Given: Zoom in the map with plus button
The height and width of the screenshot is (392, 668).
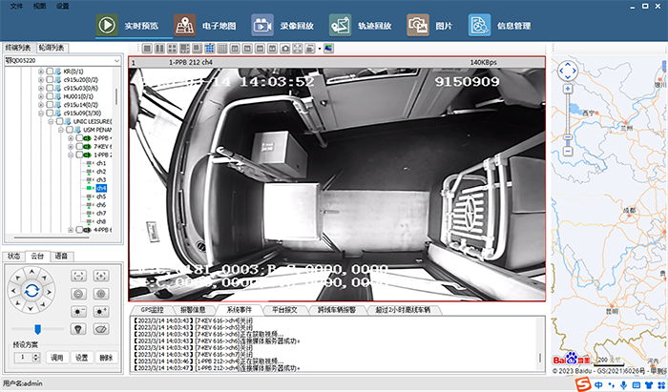Looking at the screenshot, I should [x=568, y=89].
